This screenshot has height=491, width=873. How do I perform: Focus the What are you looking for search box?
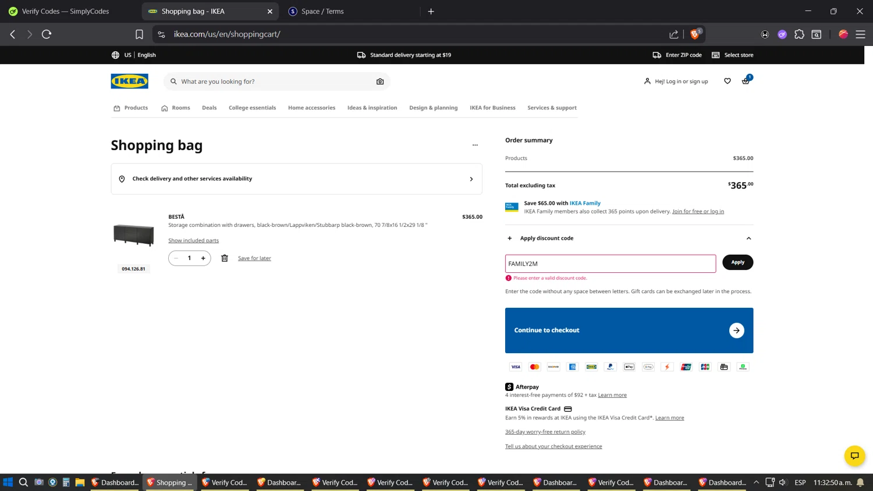pos(276,81)
